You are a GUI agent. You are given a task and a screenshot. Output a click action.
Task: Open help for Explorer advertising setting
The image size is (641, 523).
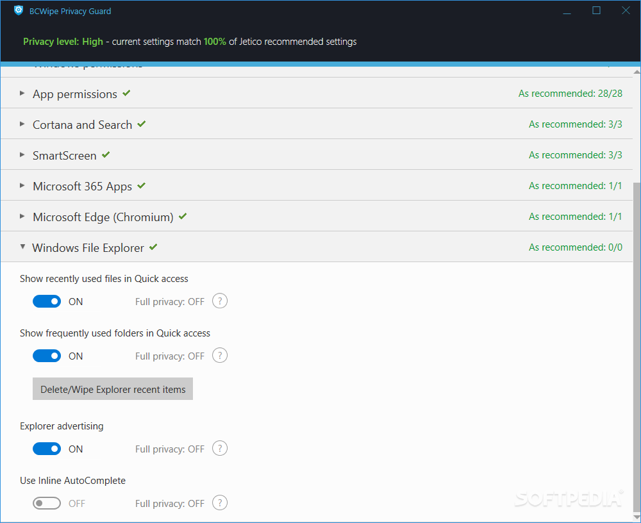[220, 448]
